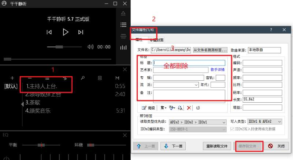This screenshot has width=293, height=160.
Task: Open the read tag priority dropdown
Action: coord(224,122)
